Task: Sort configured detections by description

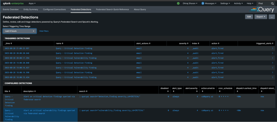Action: point(29,91)
